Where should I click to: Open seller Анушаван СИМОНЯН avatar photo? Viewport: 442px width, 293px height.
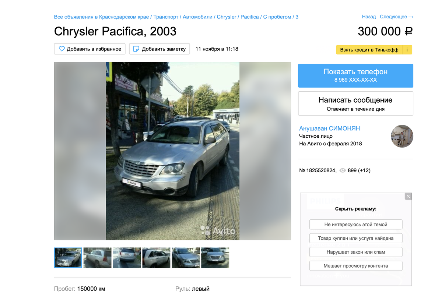coord(402,136)
